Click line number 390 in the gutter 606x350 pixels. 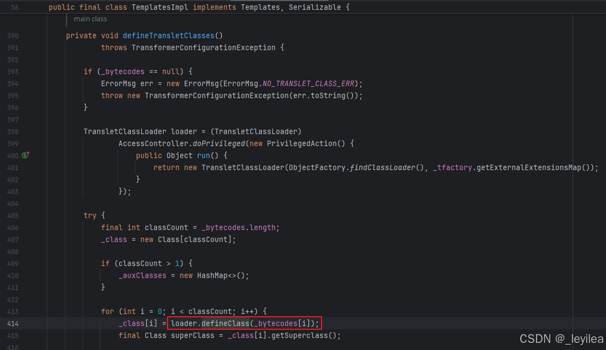click(x=13, y=36)
